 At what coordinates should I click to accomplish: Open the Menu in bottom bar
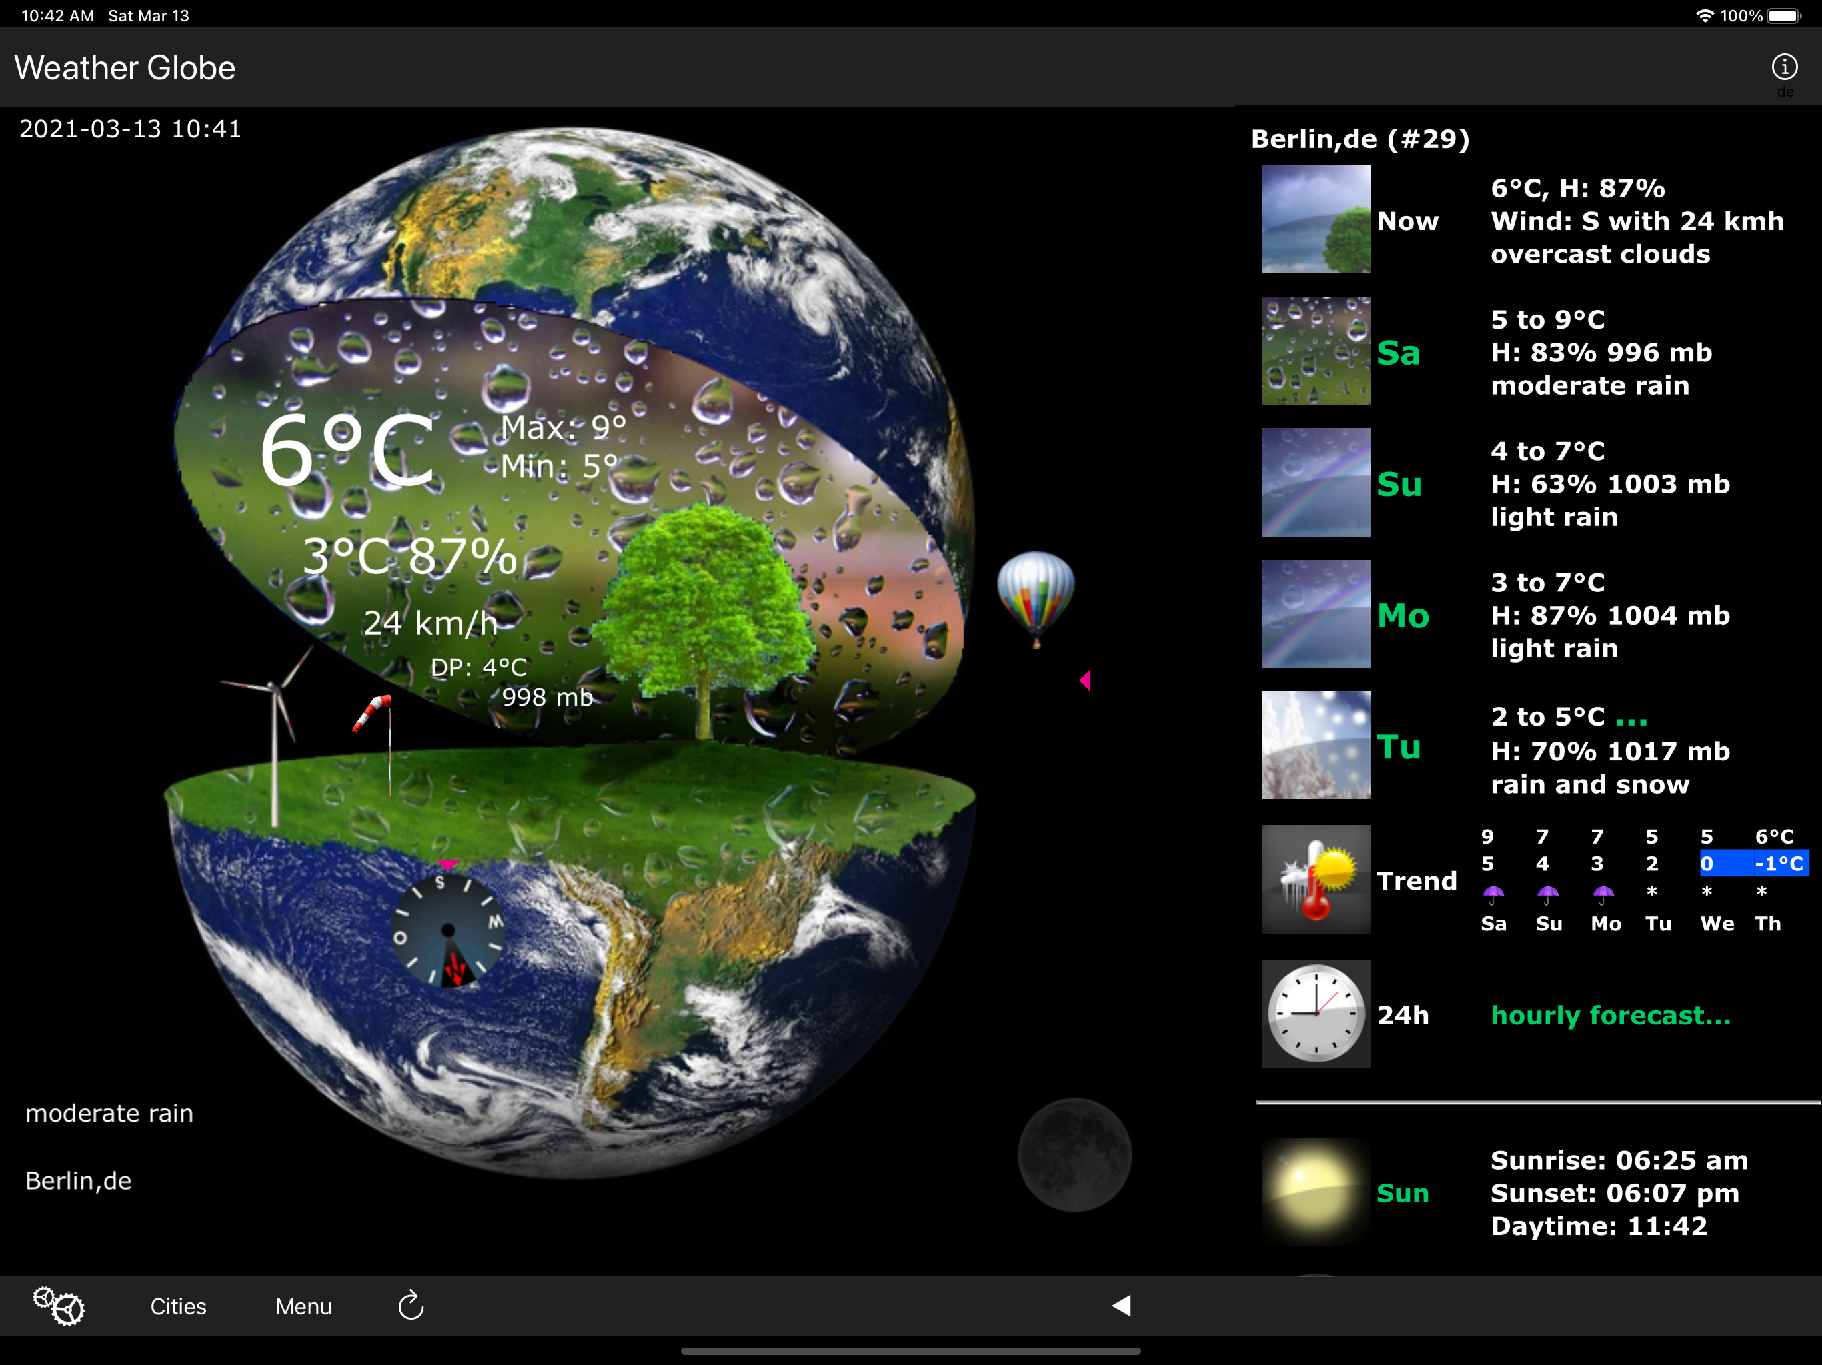click(x=303, y=1306)
